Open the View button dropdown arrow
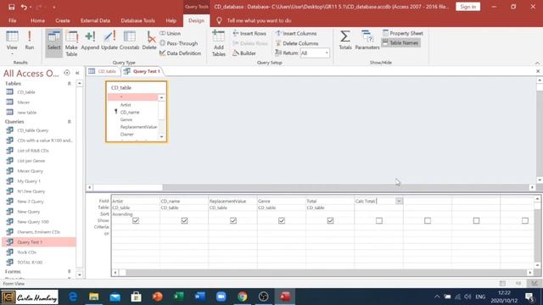Screen dimensions: 543x305 (x=12, y=54)
